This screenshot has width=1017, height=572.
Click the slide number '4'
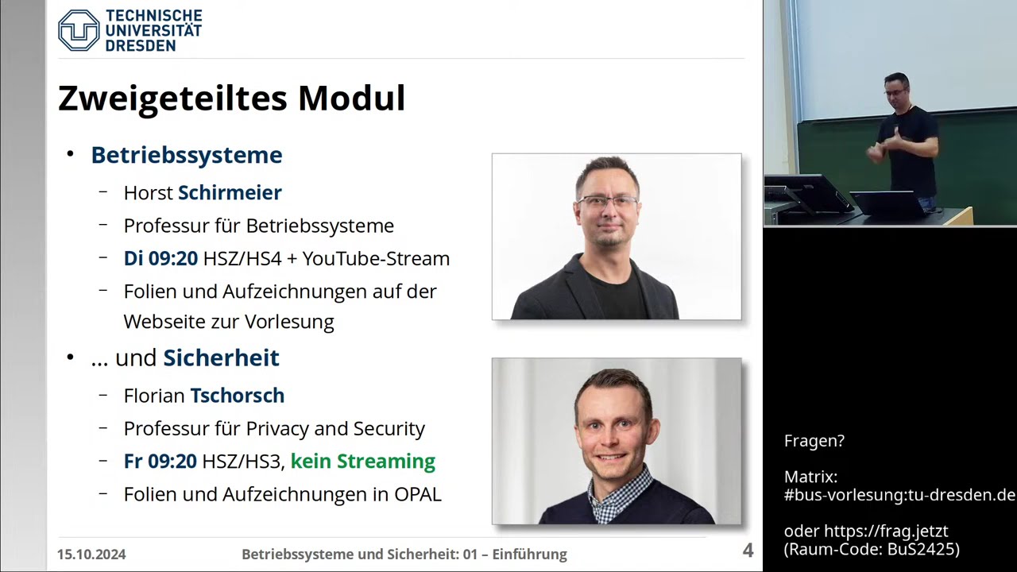tap(748, 551)
